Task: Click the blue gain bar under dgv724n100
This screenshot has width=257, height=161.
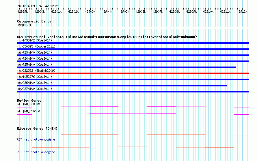Action: pos(133,61)
